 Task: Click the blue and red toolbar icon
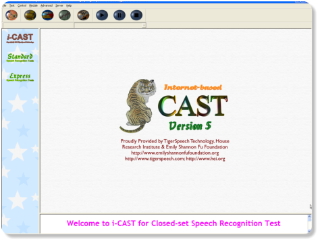pyautogui.click(x=48, y=16)
